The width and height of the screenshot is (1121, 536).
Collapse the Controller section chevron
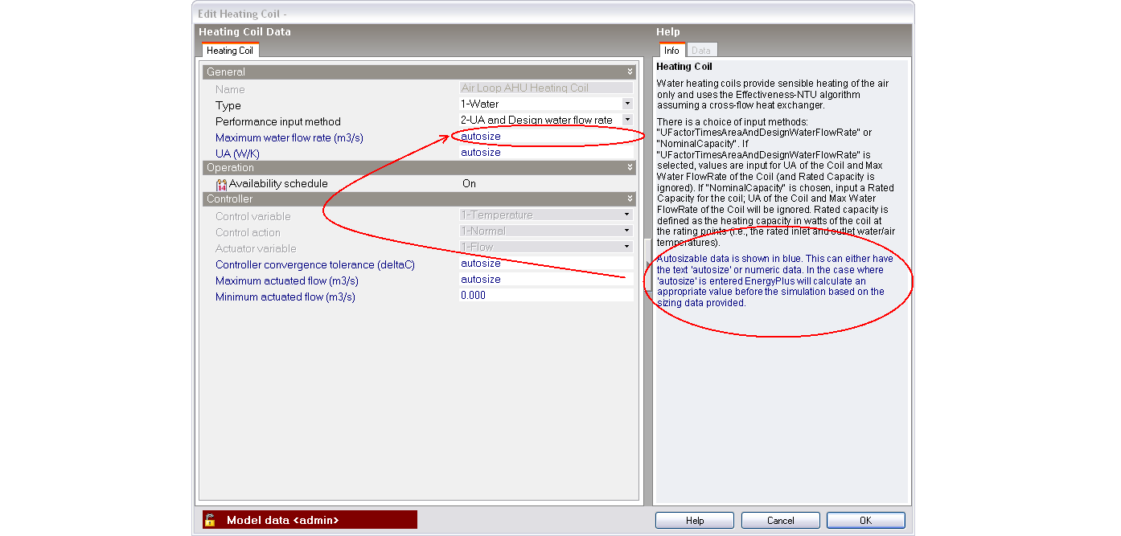[630, 199]
